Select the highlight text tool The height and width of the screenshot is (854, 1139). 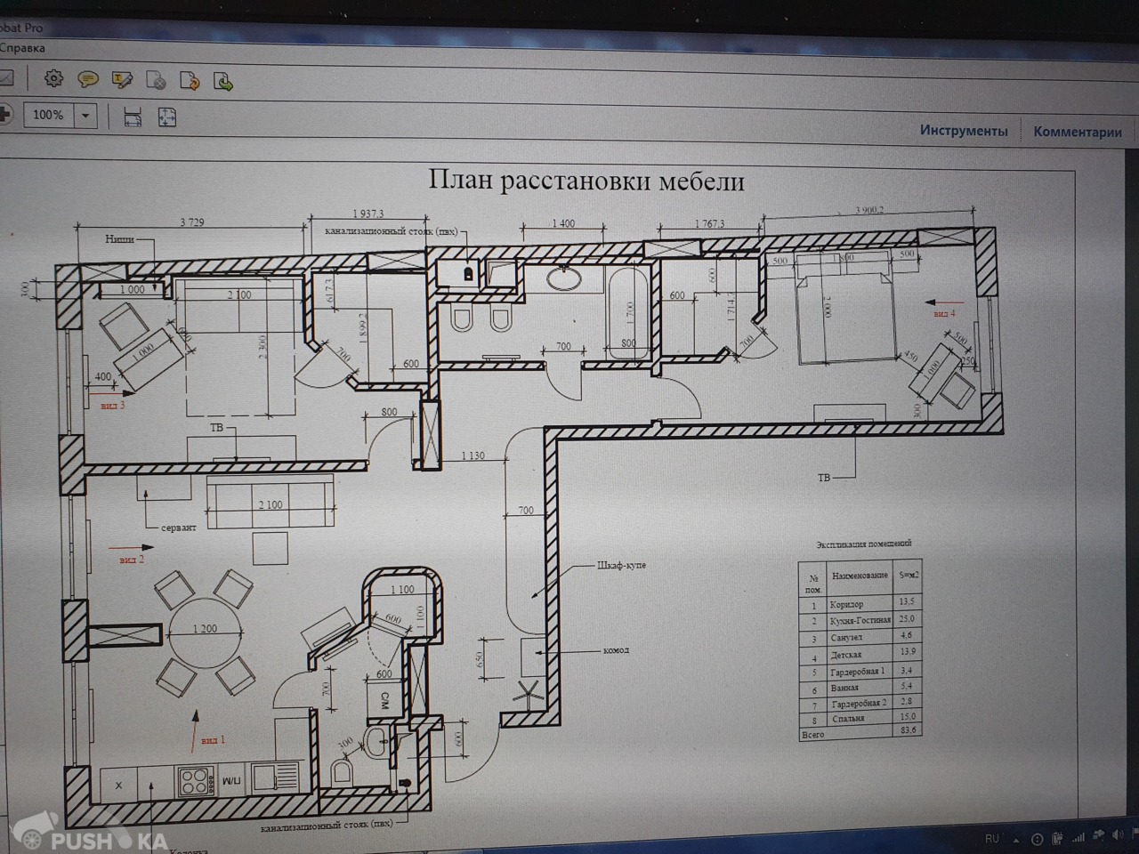click(122, 81)
